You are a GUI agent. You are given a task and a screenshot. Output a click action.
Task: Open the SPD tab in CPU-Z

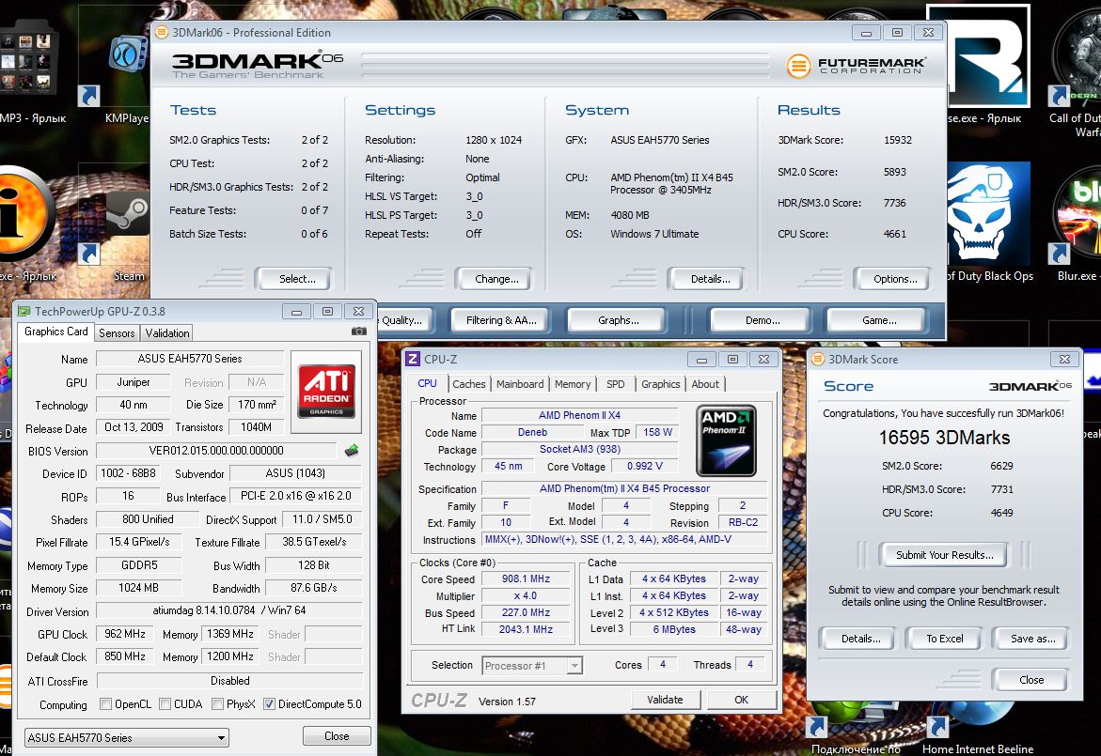click(615, 383)
